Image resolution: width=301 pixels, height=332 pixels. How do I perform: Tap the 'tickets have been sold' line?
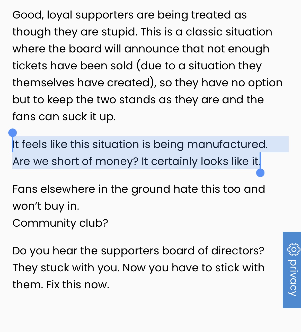click(x=137, y=66)
